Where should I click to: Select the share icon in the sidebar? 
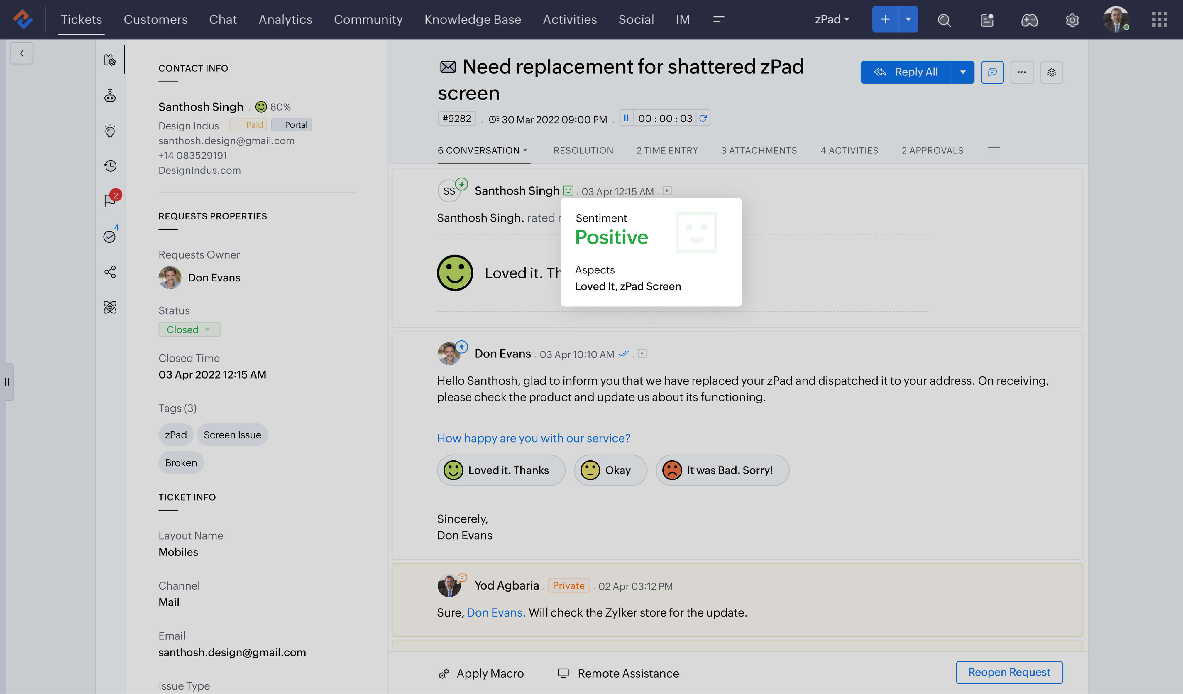[x=109, y=272]
